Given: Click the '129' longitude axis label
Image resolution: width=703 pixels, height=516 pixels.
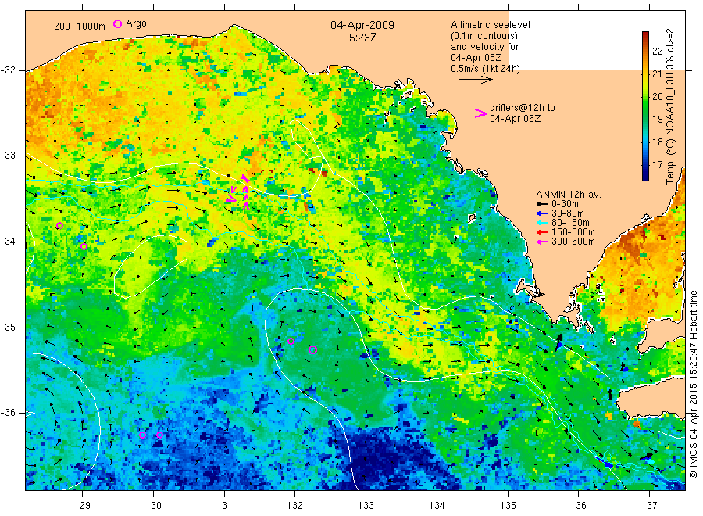Looking at the screenshot, I should point(83,506).
